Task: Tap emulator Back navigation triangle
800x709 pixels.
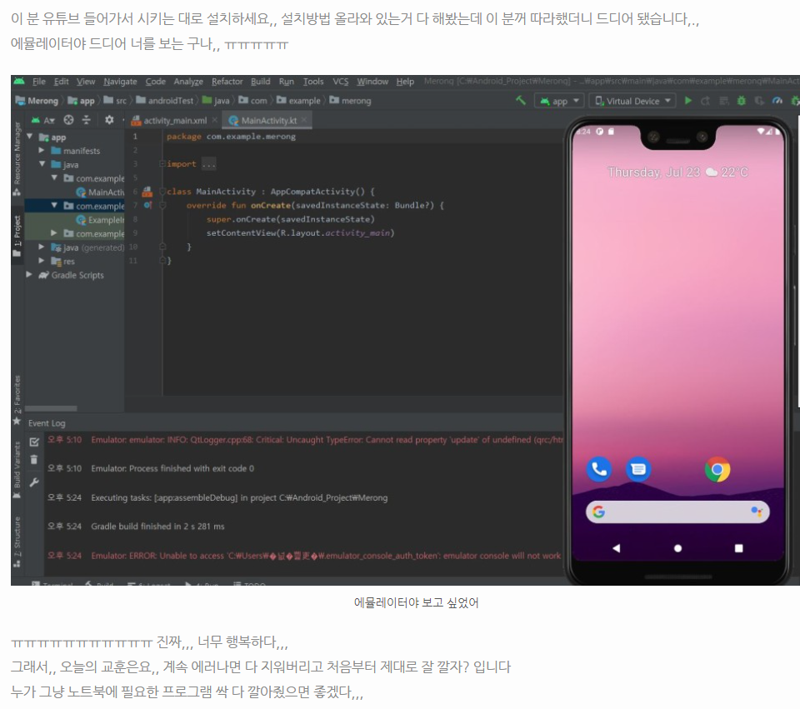Action: (x=617, y=548)
